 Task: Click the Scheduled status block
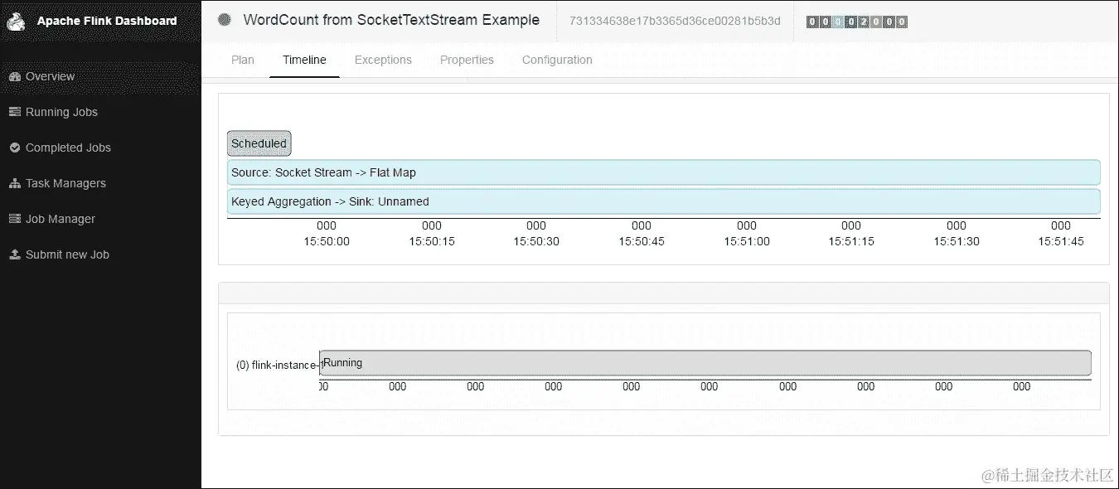tap(259, 143)
